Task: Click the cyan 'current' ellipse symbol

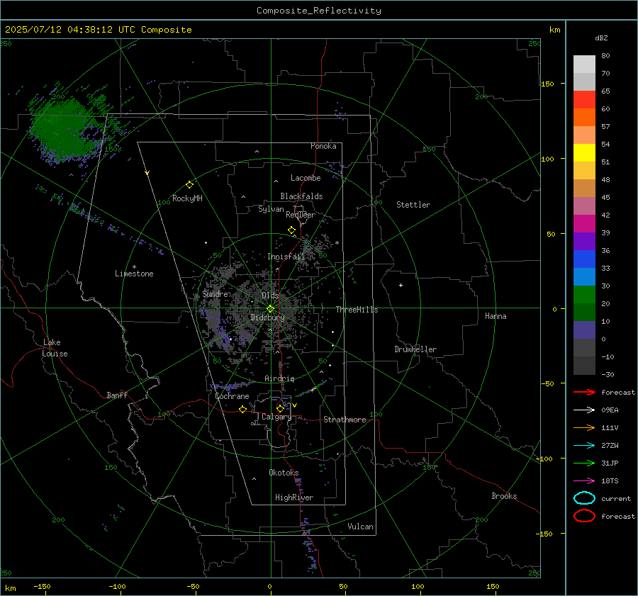Action: [584, 498]
